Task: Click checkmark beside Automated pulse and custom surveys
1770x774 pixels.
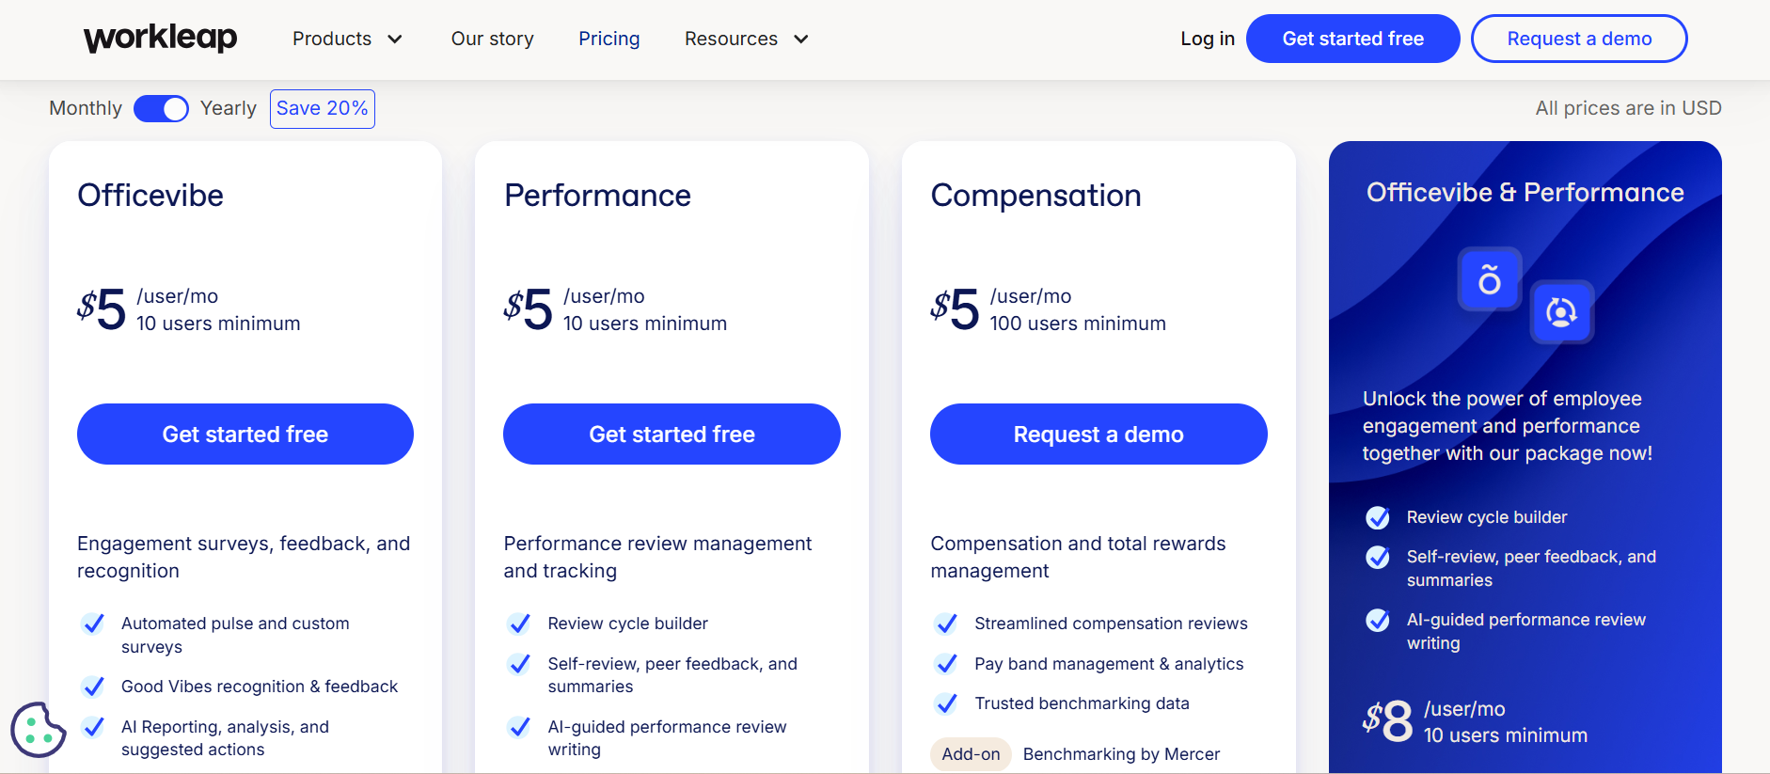Action: pos(93,624)
